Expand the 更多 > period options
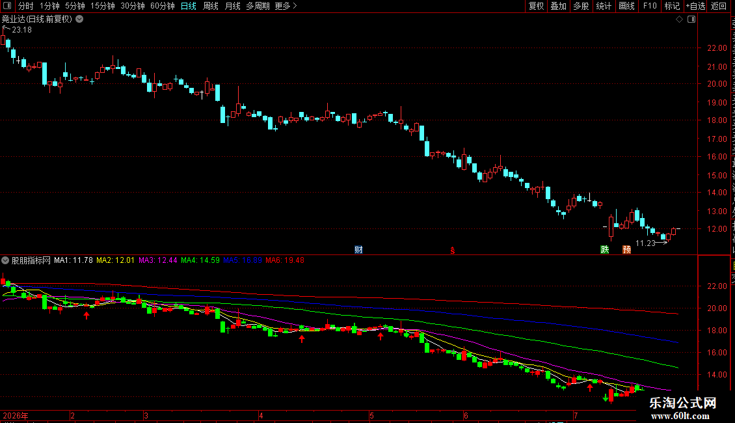This screenshot has width=735, height=423. [286, 6]
